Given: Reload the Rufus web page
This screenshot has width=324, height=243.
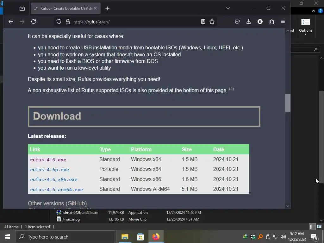Looking at the screenshot, I should click(34, 22).
